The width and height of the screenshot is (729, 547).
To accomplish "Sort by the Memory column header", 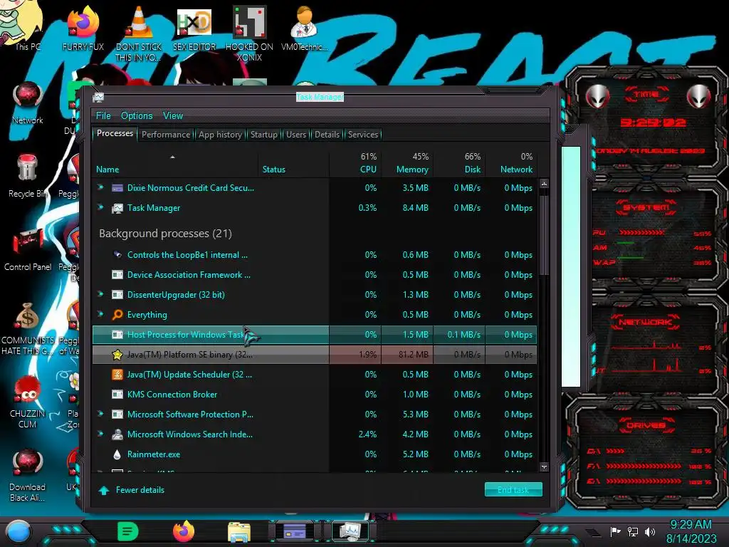I will pyautogui.click(x=407, y=164).
